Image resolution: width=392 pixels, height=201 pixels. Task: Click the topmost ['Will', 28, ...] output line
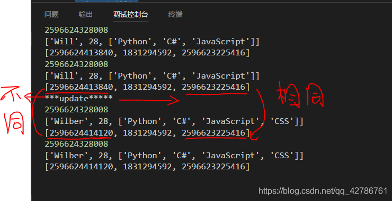click(x=152, y=42)
